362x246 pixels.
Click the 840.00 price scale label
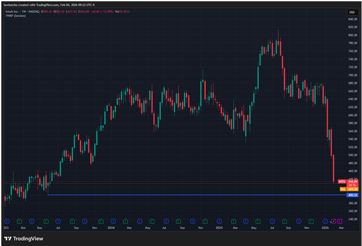click(x=352, y=19)
